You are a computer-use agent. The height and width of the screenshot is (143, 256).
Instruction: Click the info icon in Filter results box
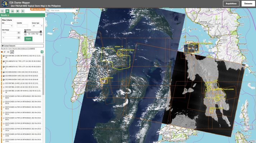pyautogui.click(x=77, y=10)
